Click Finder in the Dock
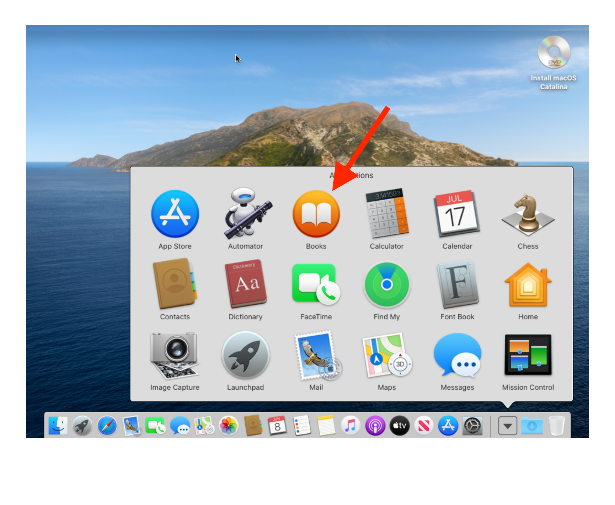Viewport: 615px width, 505px height. 58,426
